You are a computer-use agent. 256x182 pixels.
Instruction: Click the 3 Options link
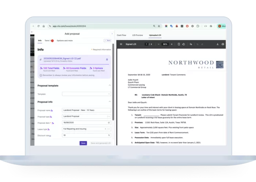coord(98,68)
